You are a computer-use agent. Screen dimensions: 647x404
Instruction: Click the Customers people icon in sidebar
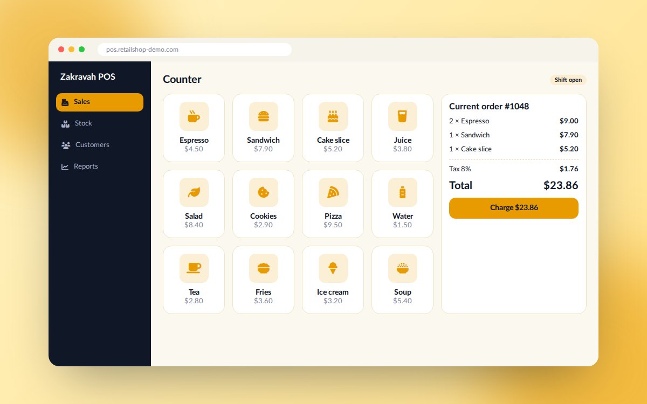tap(66, 145)
